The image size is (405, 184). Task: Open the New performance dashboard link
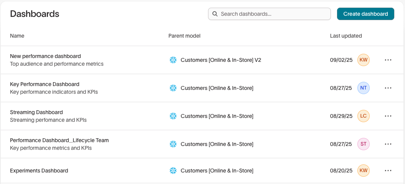(45, 56)
